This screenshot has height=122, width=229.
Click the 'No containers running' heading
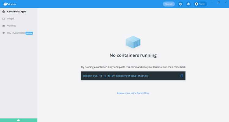[133, 55]
